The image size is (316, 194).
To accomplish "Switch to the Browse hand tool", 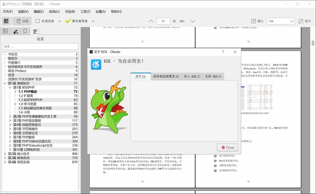I will pyautogui.click(x=22, y=21).
